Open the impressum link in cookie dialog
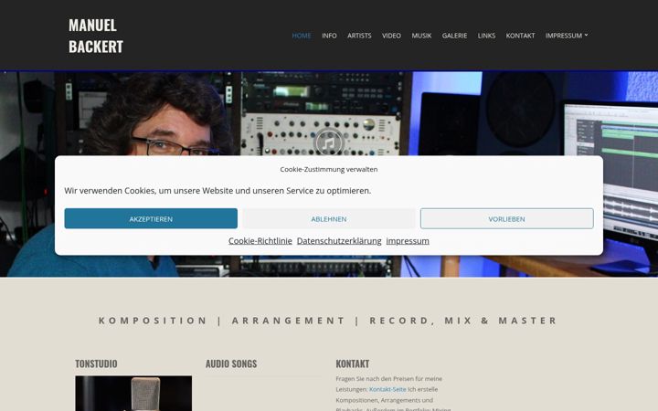658x411 pixels. click(408, 241)
